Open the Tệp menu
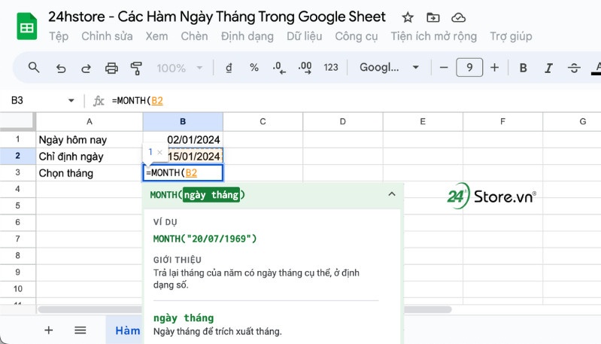Viewport: 601px width, 344px height. (x=58, y=36)
